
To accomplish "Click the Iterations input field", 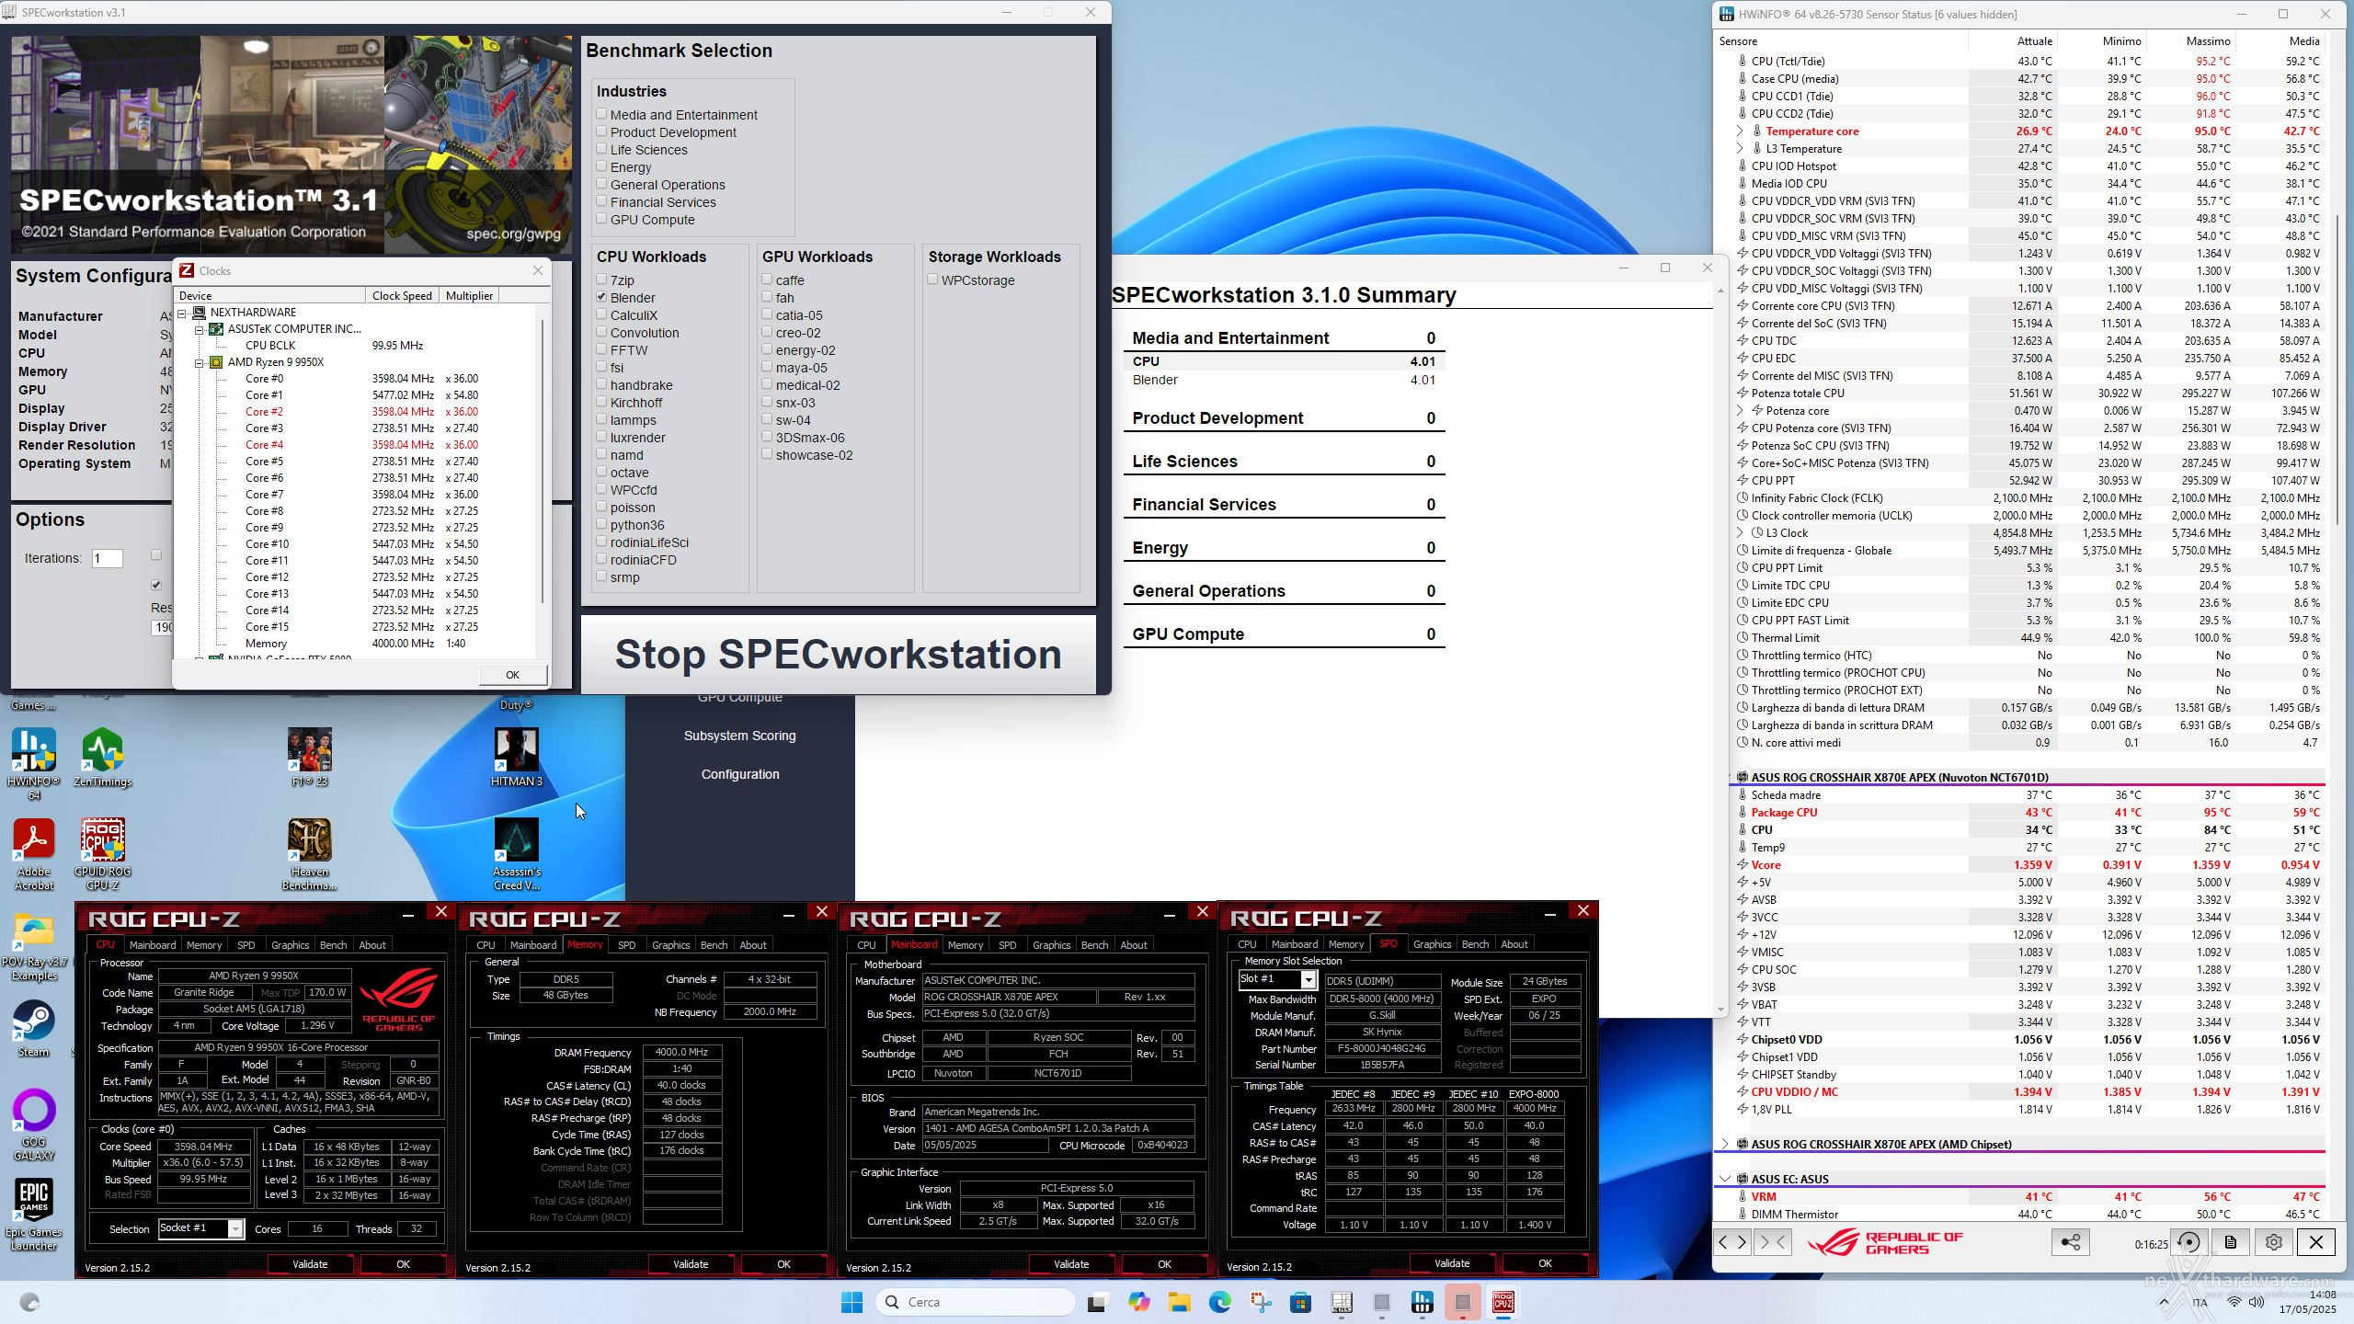I will point(108,558).
